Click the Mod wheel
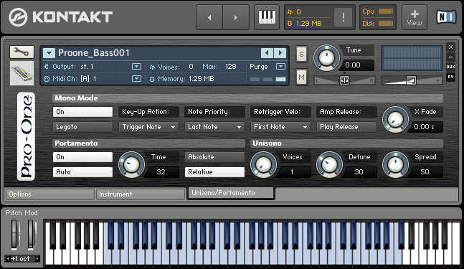Viewport: 464px width, 269px height. tap(32, 234)
